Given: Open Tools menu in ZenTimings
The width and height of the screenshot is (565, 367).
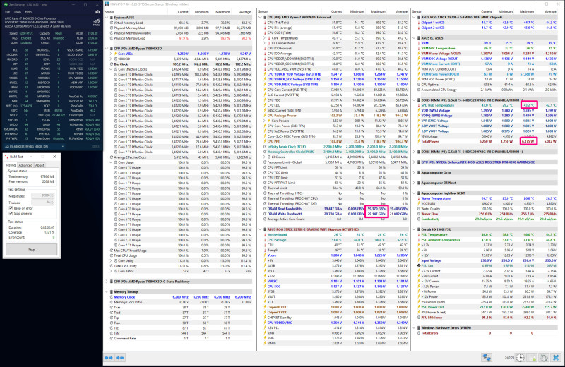Looking at the screenshot, I should [17, 12].
